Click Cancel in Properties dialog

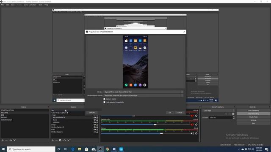(180, 113)
